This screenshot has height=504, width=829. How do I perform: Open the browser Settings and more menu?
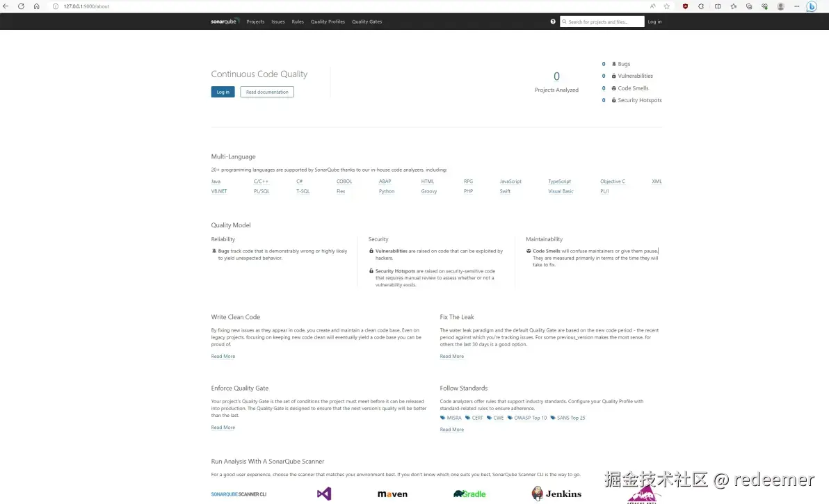point(797,6)
